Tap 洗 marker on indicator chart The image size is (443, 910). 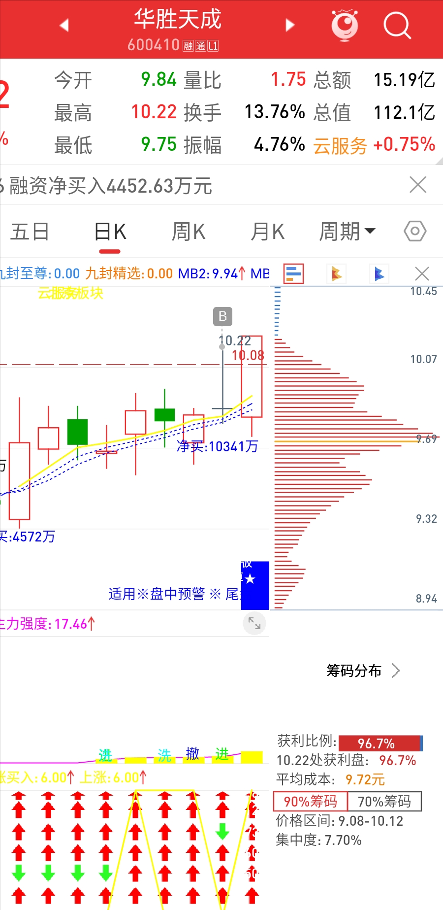tap(164, 755)
